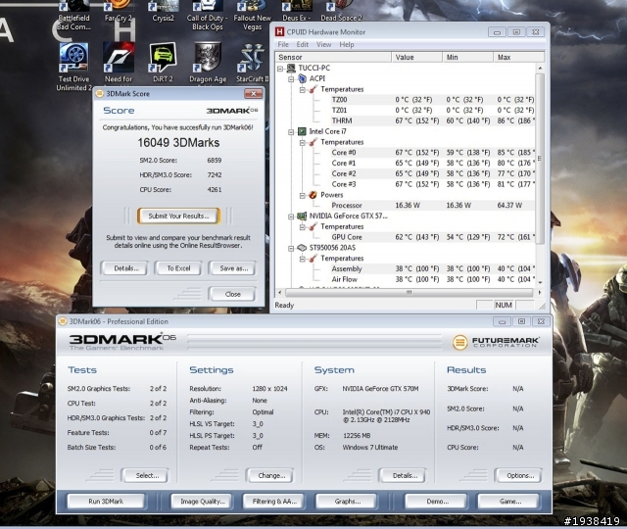The image size is (627, 529).
Task: Open the StarCraft II desktop shortcut
Action: click(252, 63)
